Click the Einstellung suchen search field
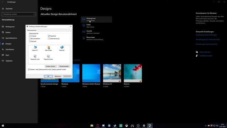 19,14
